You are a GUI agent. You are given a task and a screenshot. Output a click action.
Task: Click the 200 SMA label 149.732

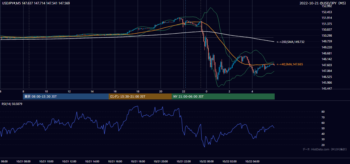291,42
